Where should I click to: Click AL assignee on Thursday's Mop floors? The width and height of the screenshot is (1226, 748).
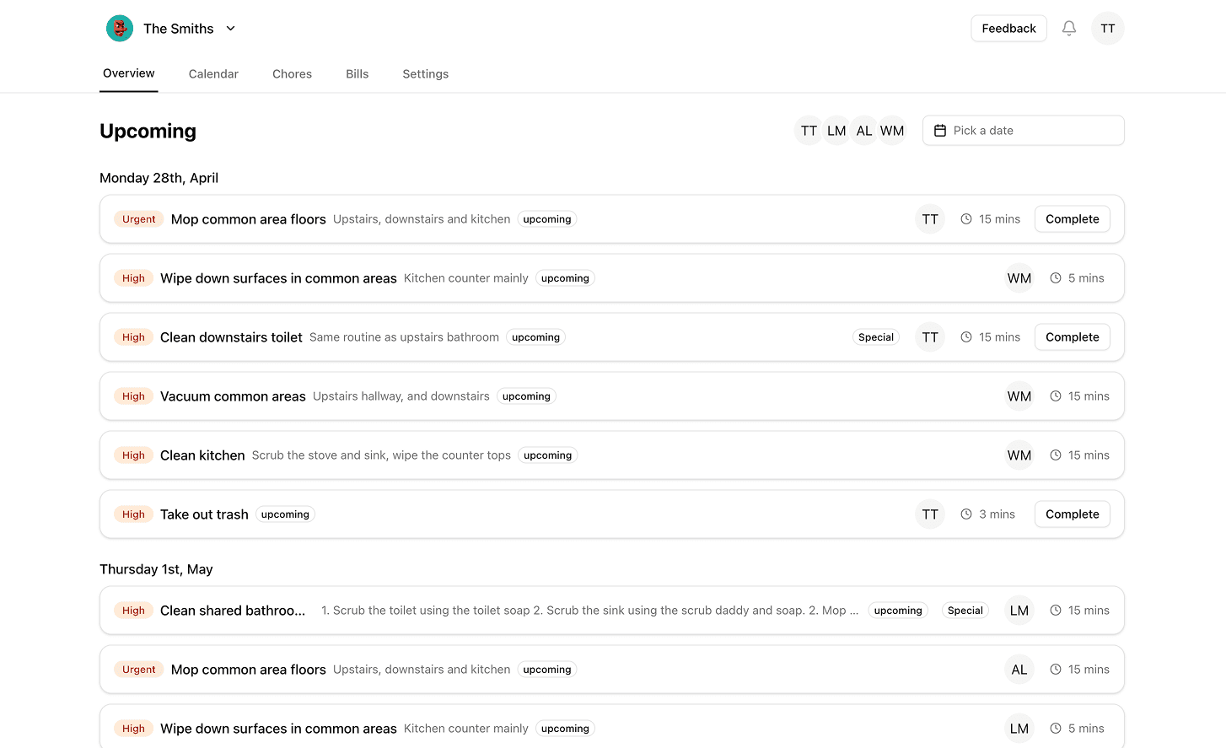click(x=1019, y=670)
